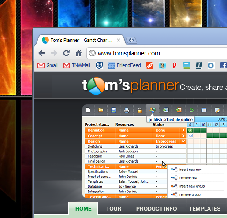The image size is (227, 218).
Task: Click the red TNW bookmark icon
Action: pos(150,65)
